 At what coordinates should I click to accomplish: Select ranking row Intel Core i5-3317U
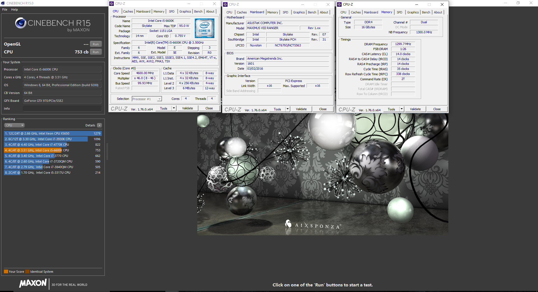click(53, 173)
